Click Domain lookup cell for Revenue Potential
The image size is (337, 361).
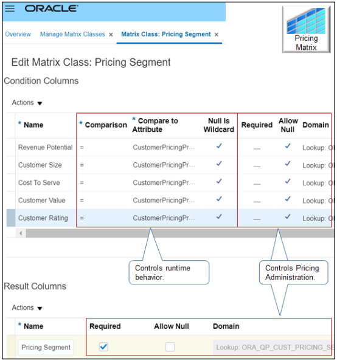[x=318, y=148]
